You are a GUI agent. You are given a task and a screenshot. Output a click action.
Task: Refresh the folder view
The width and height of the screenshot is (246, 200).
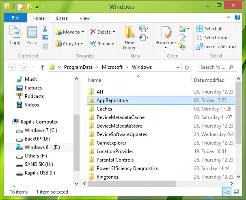pyautogui.click(x=187, y=68)
